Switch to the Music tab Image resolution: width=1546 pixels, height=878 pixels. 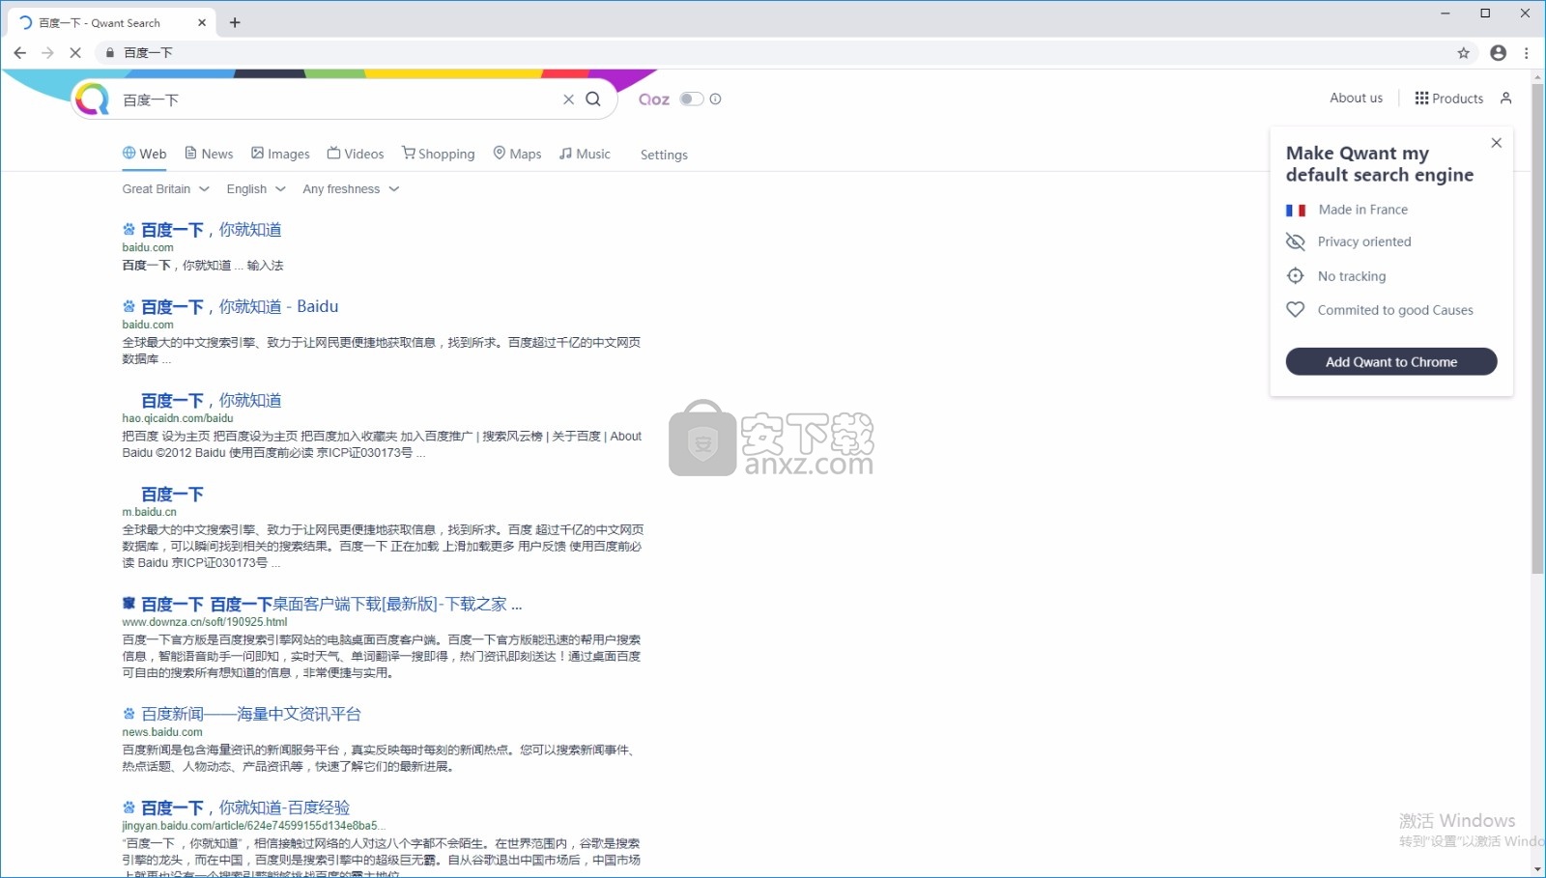coord(585,154)
